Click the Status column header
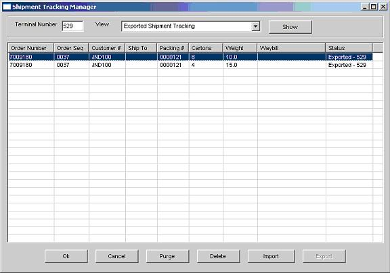 point(349,48)
